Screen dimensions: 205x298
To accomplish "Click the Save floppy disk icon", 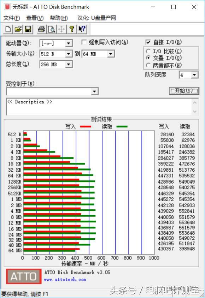I will pos(28,29).
